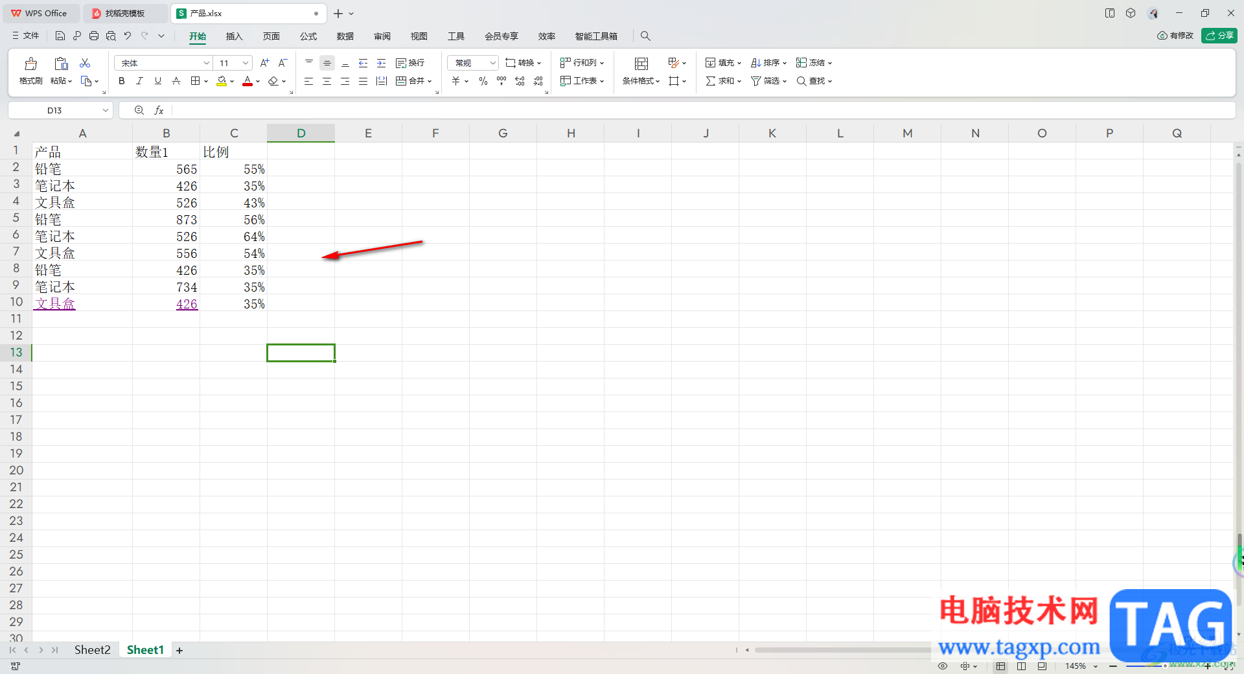Open the 数据 (Data) tab
The image size is (1244, 674).
[345, 36]
